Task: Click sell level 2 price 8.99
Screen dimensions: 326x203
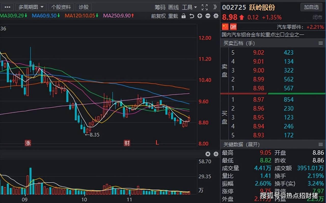Action: pos(259,79)
